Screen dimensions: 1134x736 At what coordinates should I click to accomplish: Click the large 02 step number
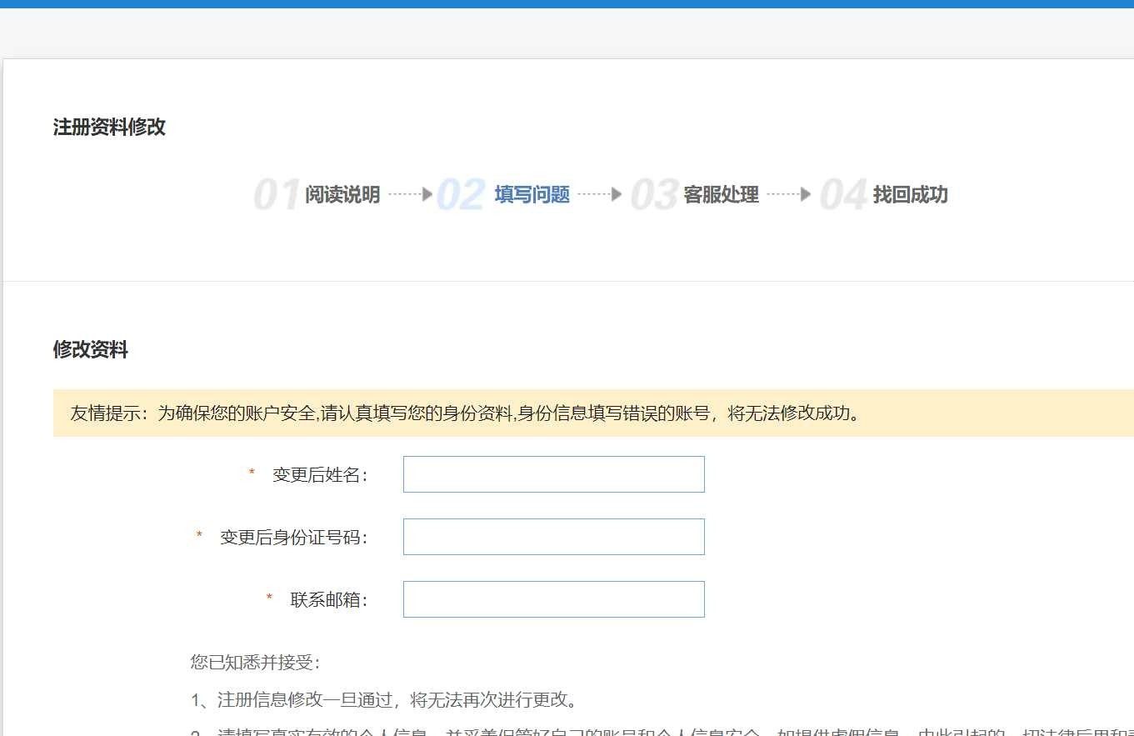coord(463,194)
